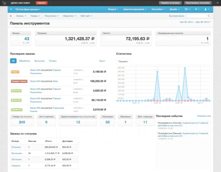221x172 pixels.
Task: Open order Заказ #39 link
Action: pos(35,108)
